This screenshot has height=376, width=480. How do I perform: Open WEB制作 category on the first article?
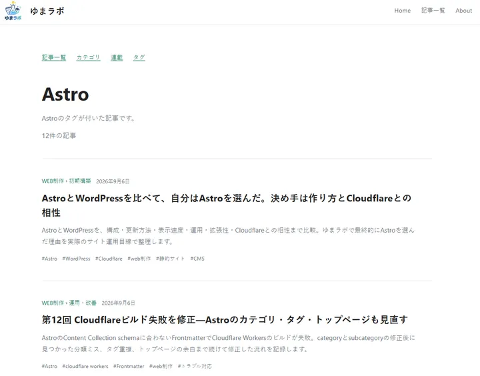[x=53, y=181]
